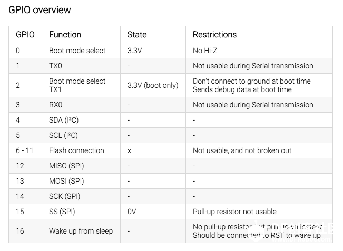This screenshot has width=343, height=251.
Task: Select the 3.3V (boot only) state cell
Action: click(153, 85)
